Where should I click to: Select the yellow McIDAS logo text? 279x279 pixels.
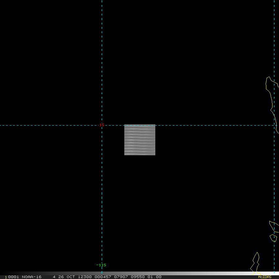point(265,277)
